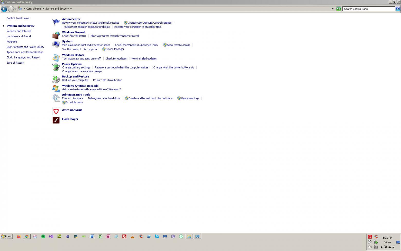Click the Search Control Panel field

pyautogui.click(x=369, y=9)
